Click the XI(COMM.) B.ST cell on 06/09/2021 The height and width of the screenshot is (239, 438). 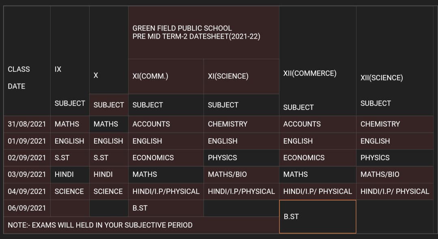pyautogui.click(x=166, y=208)
